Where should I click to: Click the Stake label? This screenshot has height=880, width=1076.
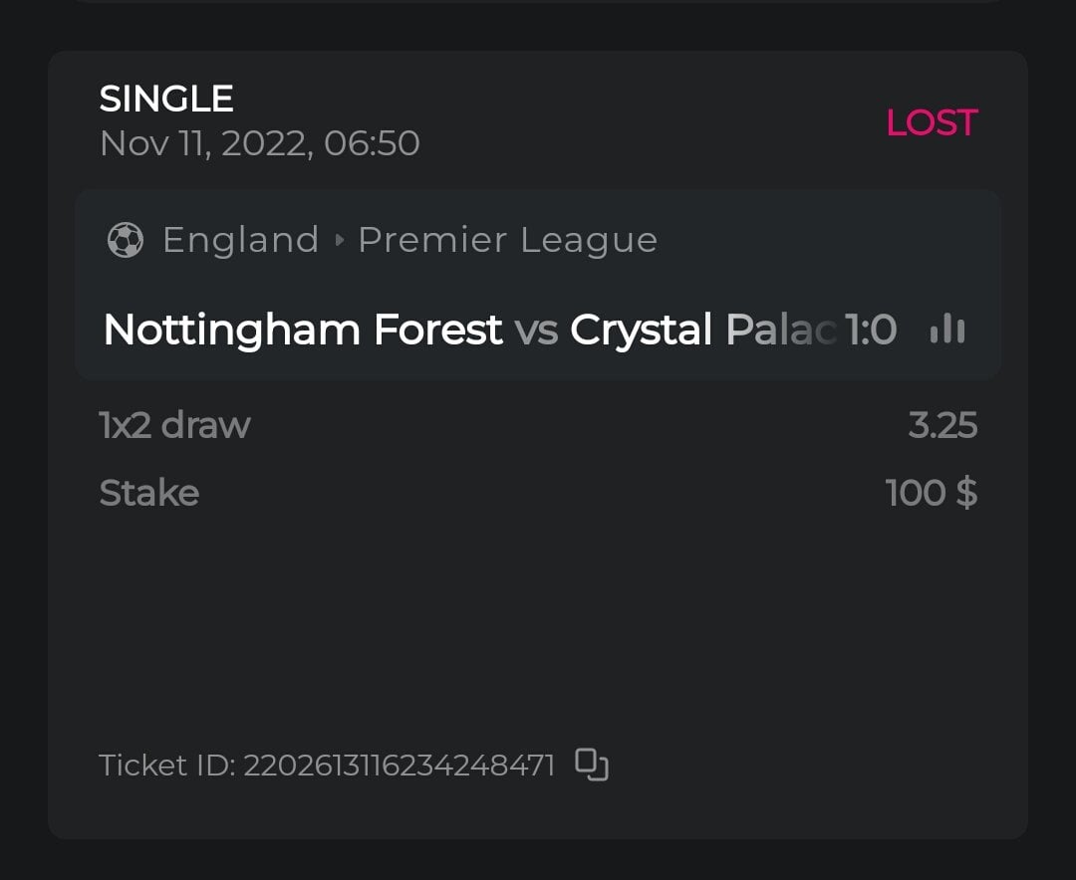click(x=149, y=493)
